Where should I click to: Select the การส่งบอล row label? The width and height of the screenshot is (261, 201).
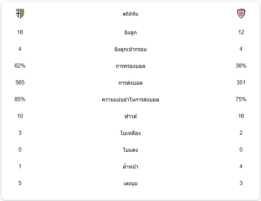131,83
